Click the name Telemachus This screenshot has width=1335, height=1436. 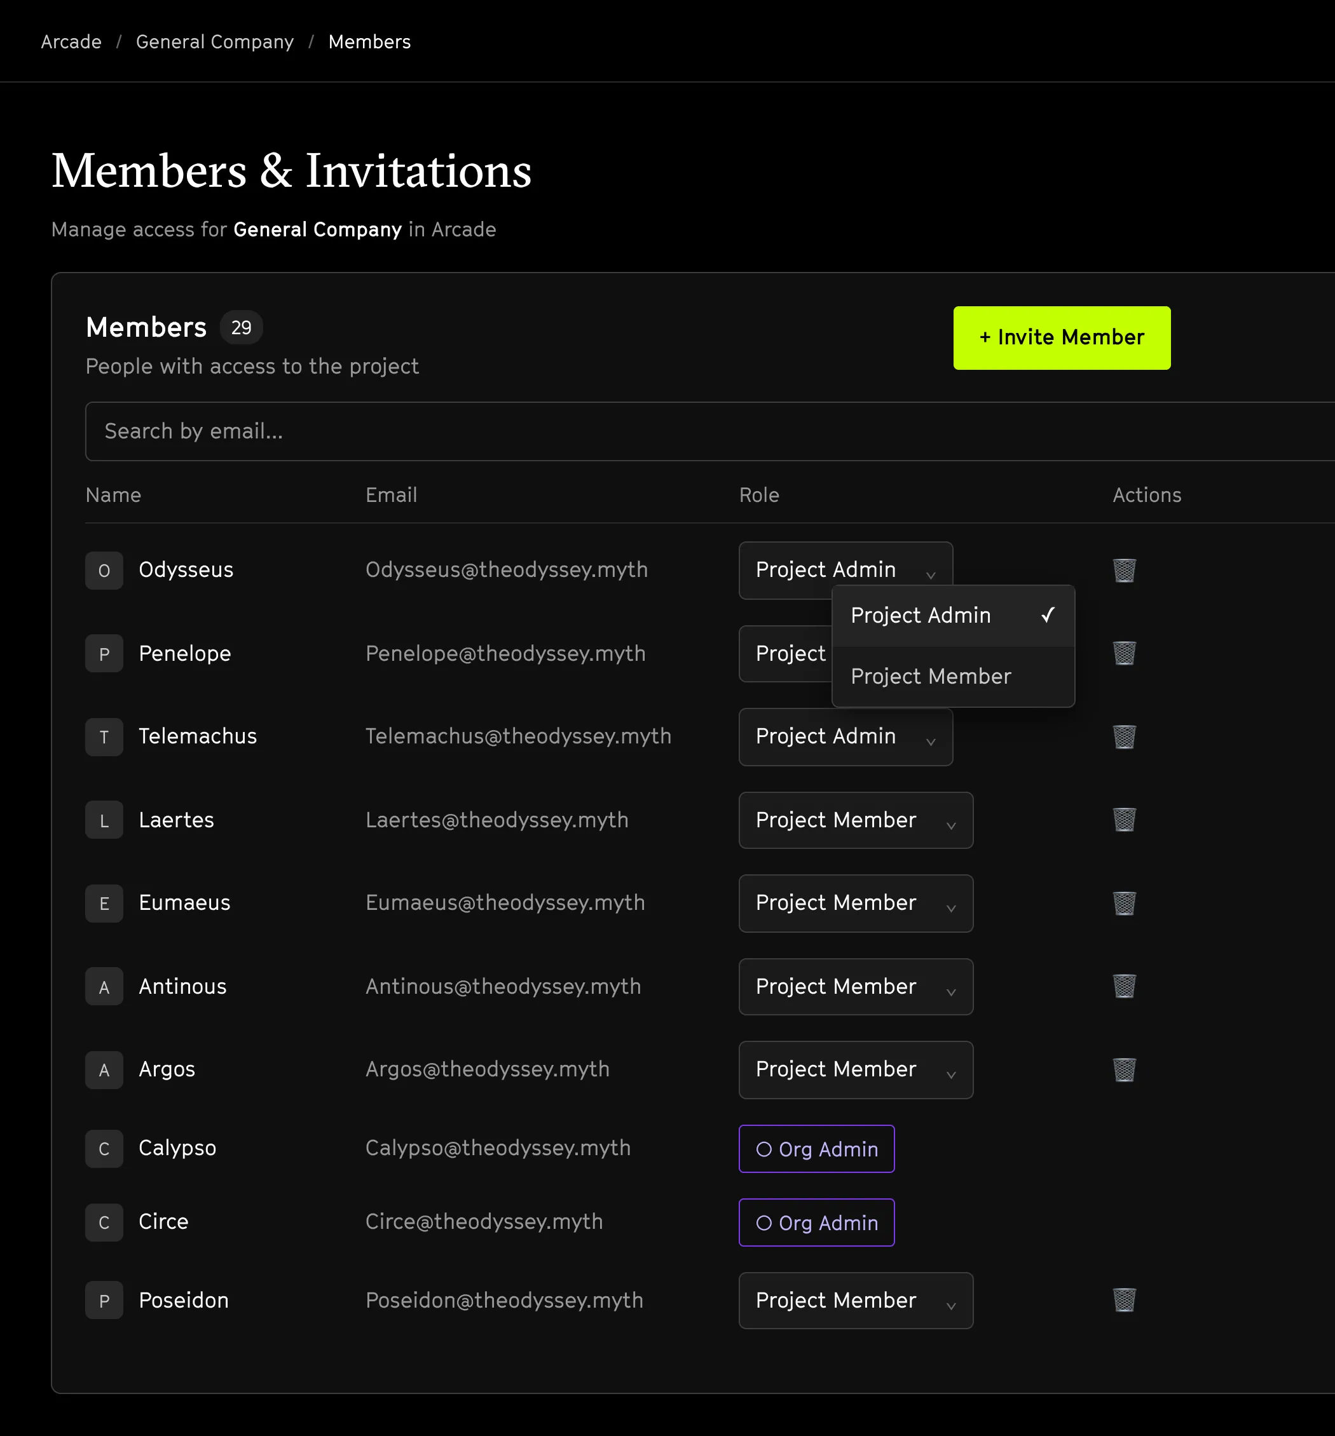pyautogui.click(x=197, y=736)
